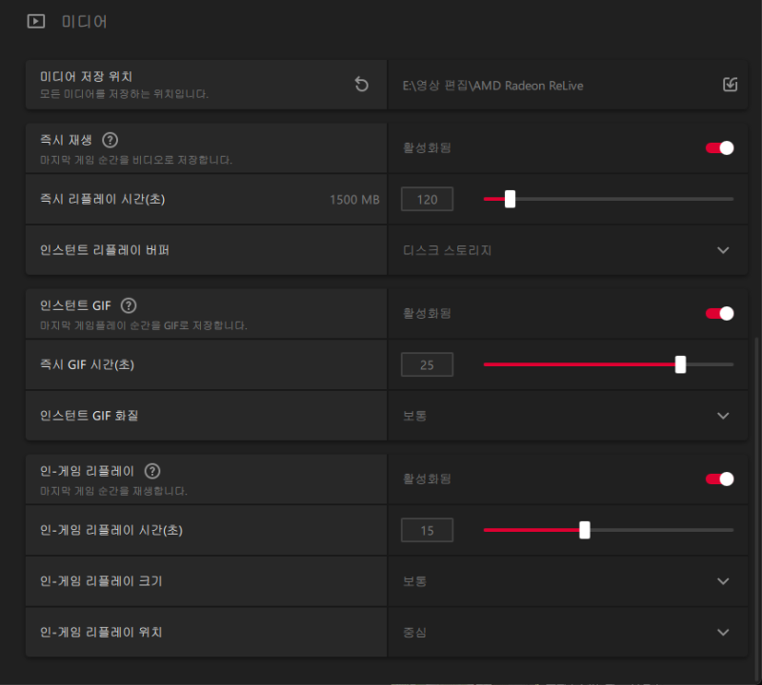Open 인스턴트 GIF 화질 dropdown
This screenshot has height=685, width=762.
pyautogui.click(x=722, y=416)
